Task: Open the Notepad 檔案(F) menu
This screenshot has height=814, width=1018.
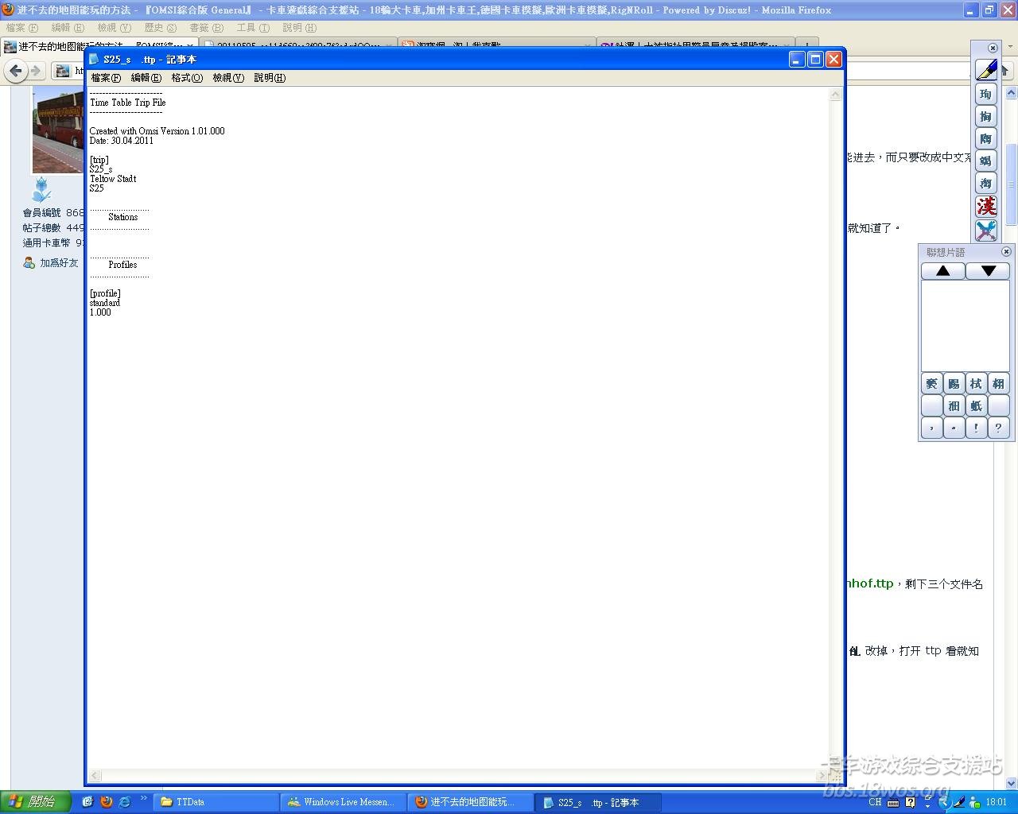Action: tap(106, 78)
